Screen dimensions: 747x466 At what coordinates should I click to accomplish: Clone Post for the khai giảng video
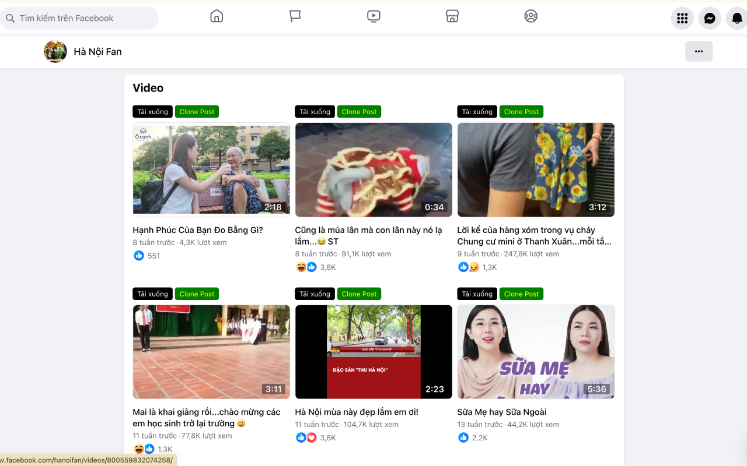(197, 294)
